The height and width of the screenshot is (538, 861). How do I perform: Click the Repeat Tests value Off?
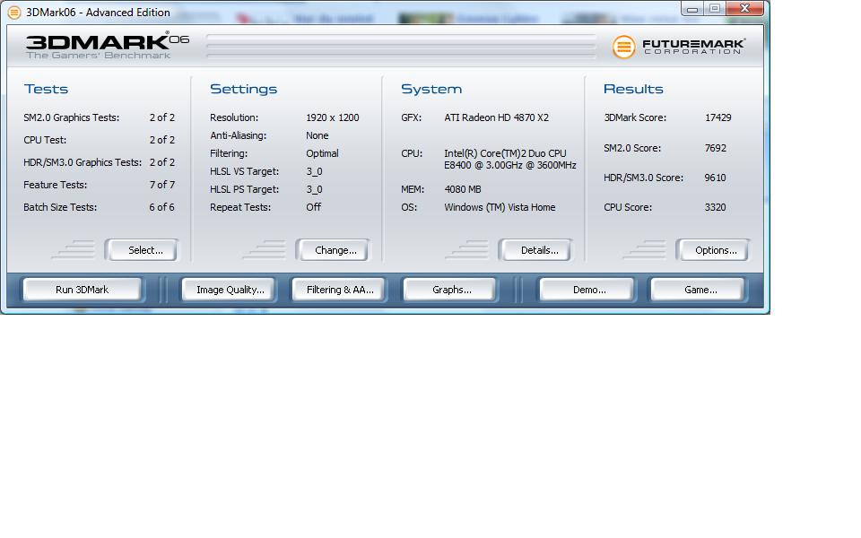coord(314,207)
